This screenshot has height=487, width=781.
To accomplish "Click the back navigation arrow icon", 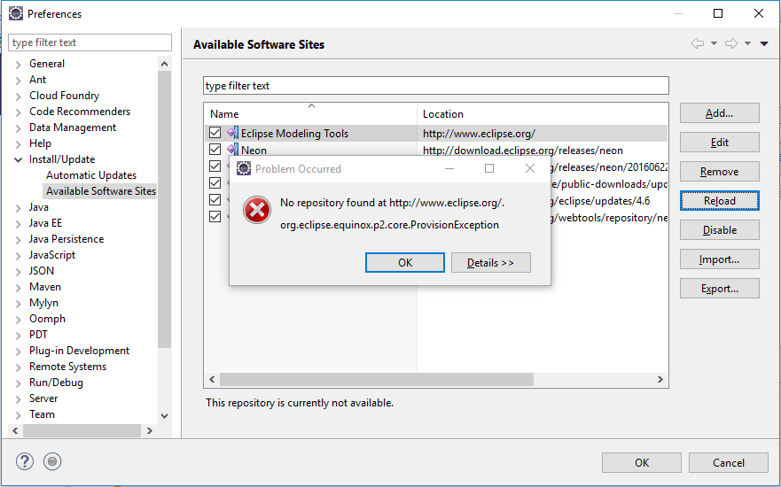I will [698, 43].
